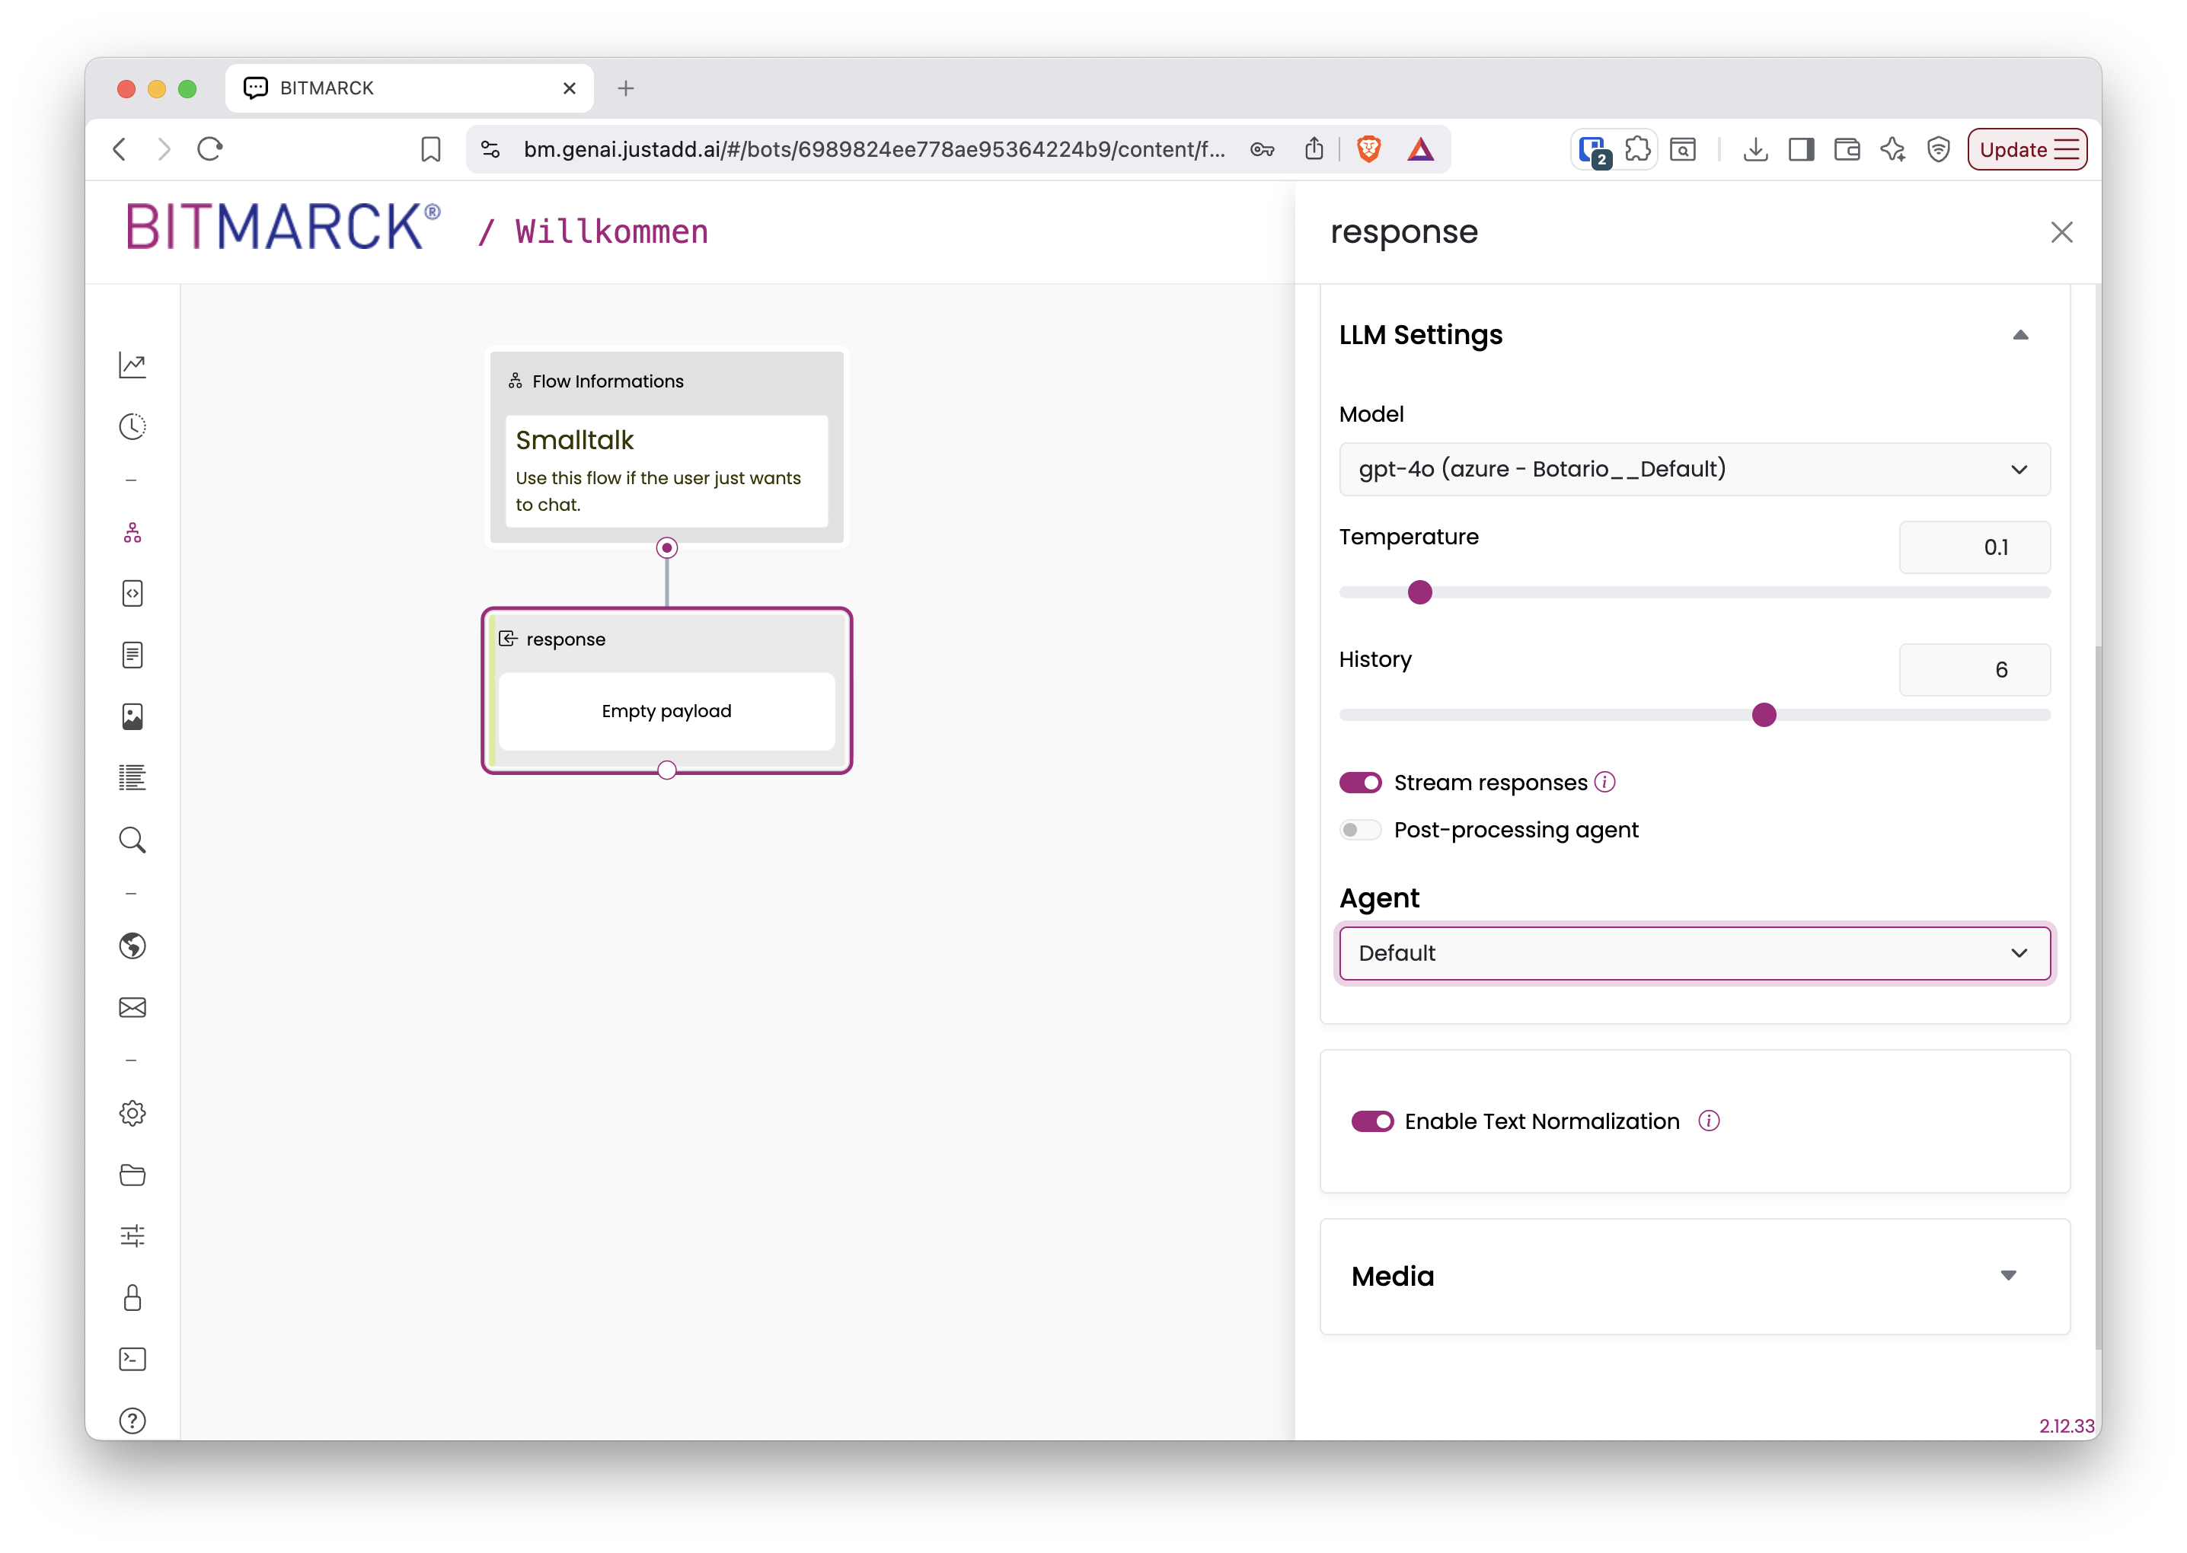Image resolution: width=2187 pixels, height=1553 pixels.
Task: Open the globe icon in sidebar
Action: point(132,946)
